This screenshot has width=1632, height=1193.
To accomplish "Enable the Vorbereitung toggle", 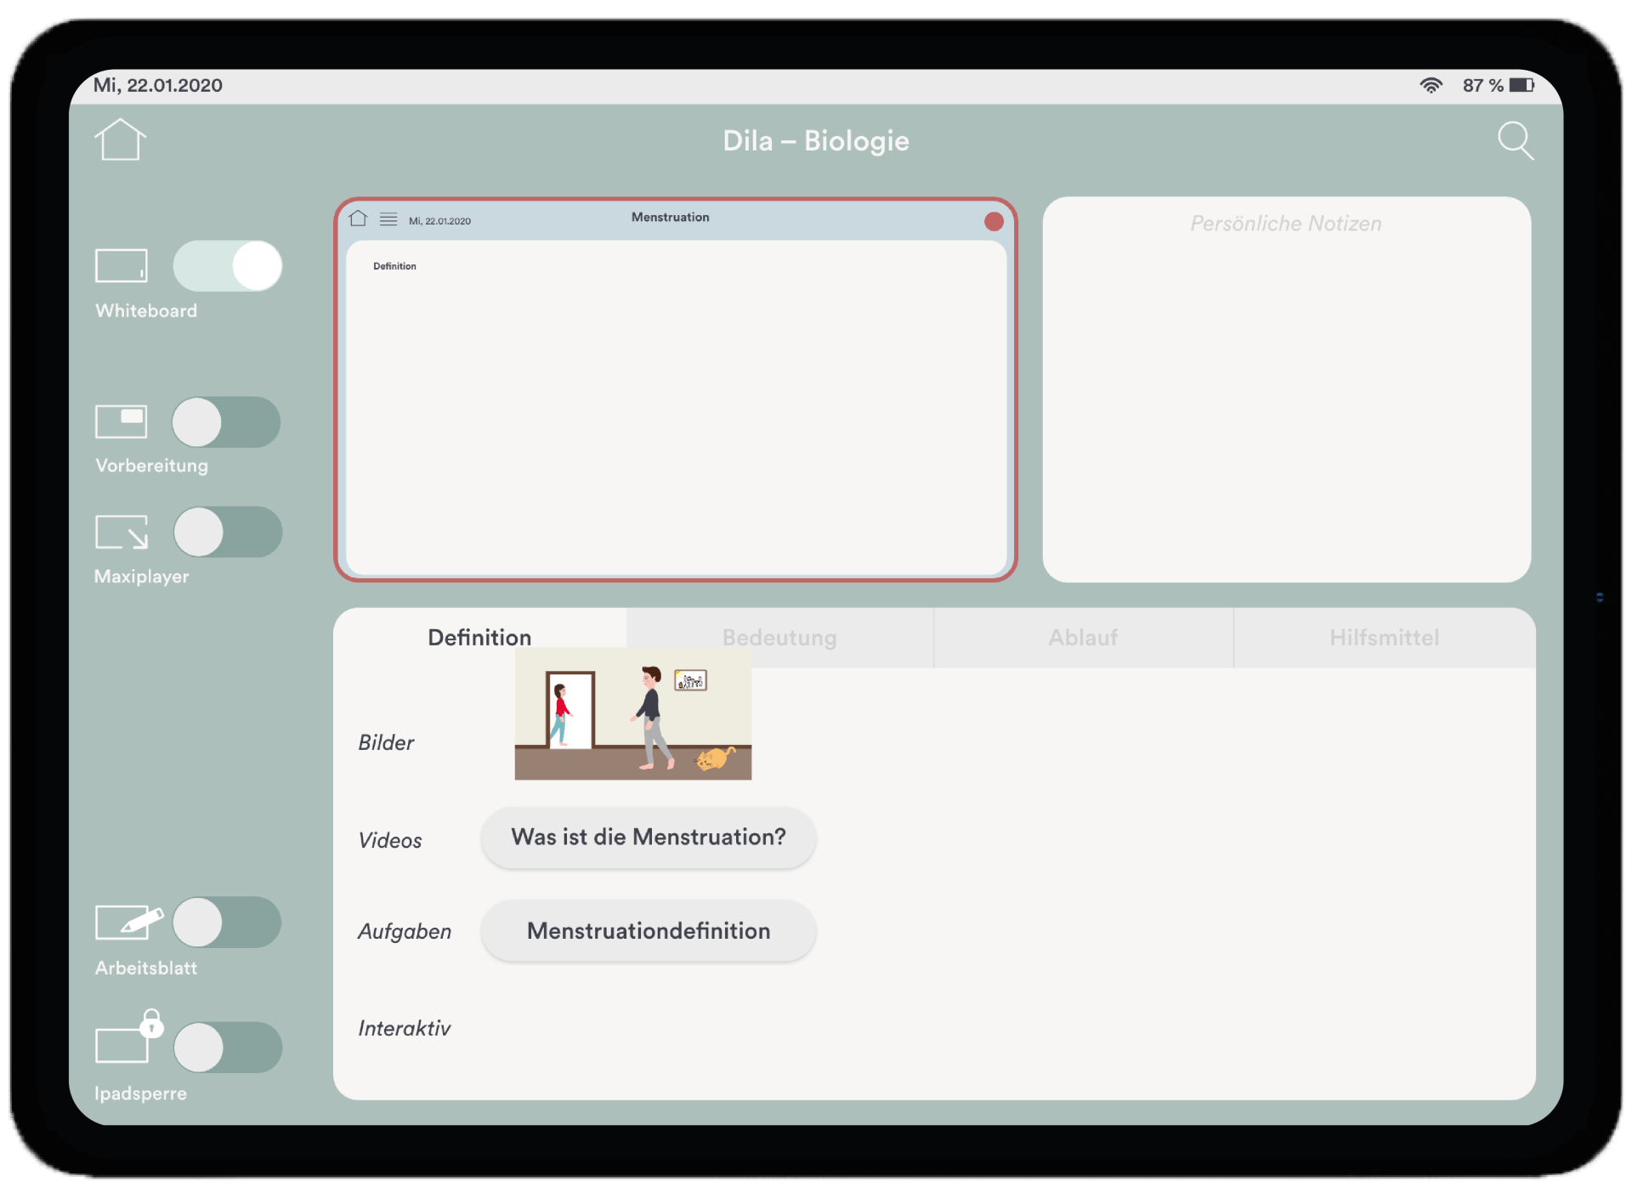I will [x=226, y=422].
